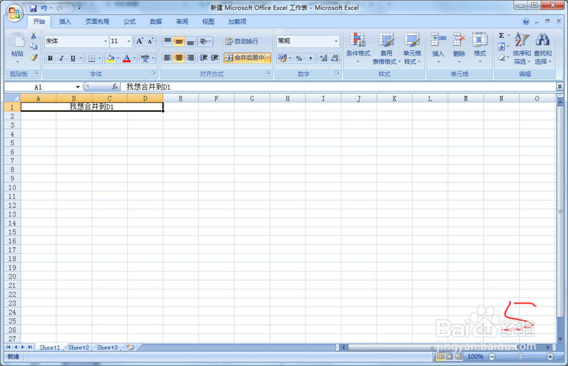Open Conditional Formatting (条件格式)

point(358,48)
